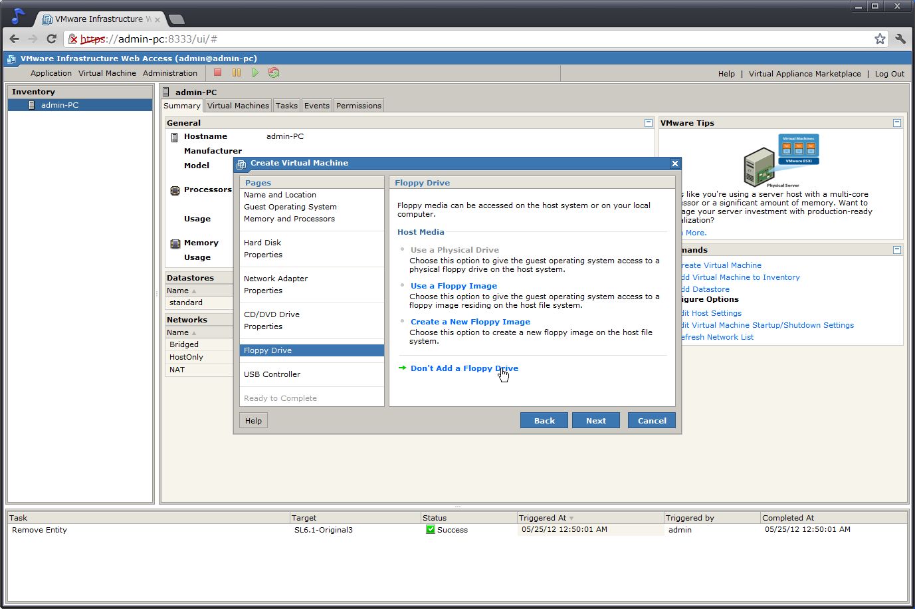The height and width of the screenshot is (609, 915).
Task: Click Add Virtual Machine to Inventory command
Action: pyautogui.click(x=741, y=277)
